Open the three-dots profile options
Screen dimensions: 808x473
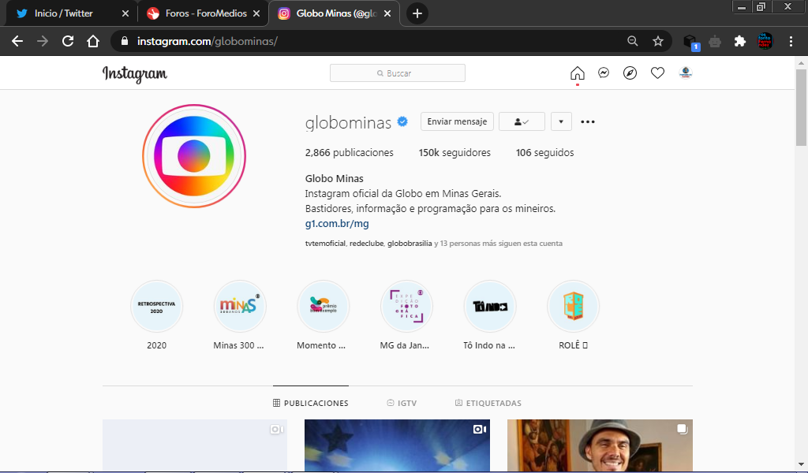click(587, 122)
